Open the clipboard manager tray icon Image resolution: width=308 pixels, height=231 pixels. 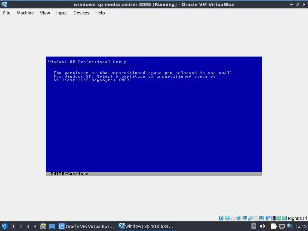(273, 226)
